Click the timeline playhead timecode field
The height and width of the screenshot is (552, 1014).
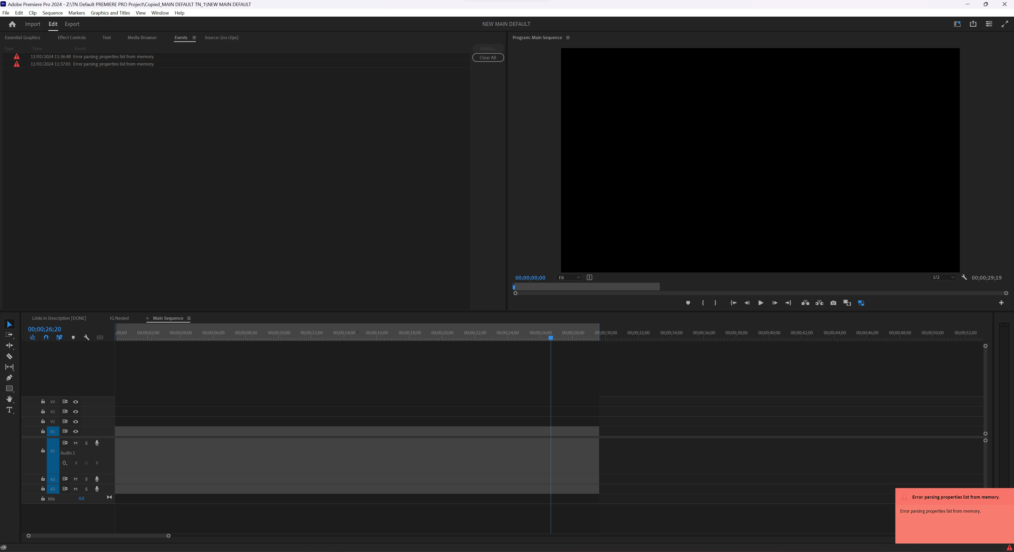tap(44, 329)
